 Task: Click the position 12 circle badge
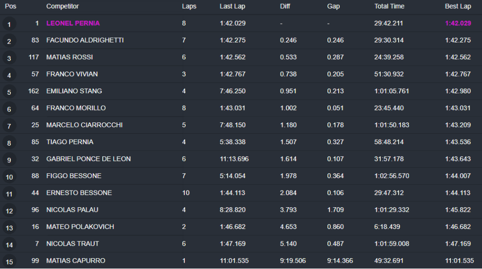point(9,211)
